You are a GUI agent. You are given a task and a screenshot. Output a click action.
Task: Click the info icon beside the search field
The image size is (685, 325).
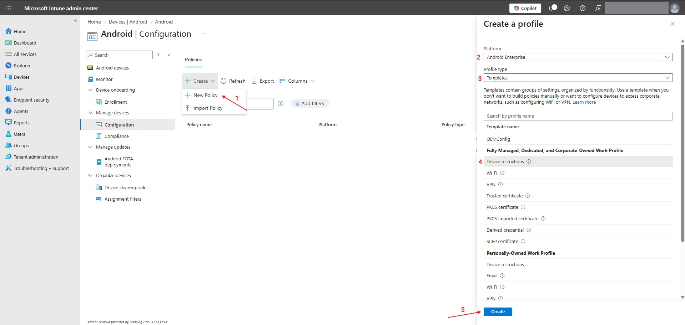pyautogui.click(x=281, y=104)
